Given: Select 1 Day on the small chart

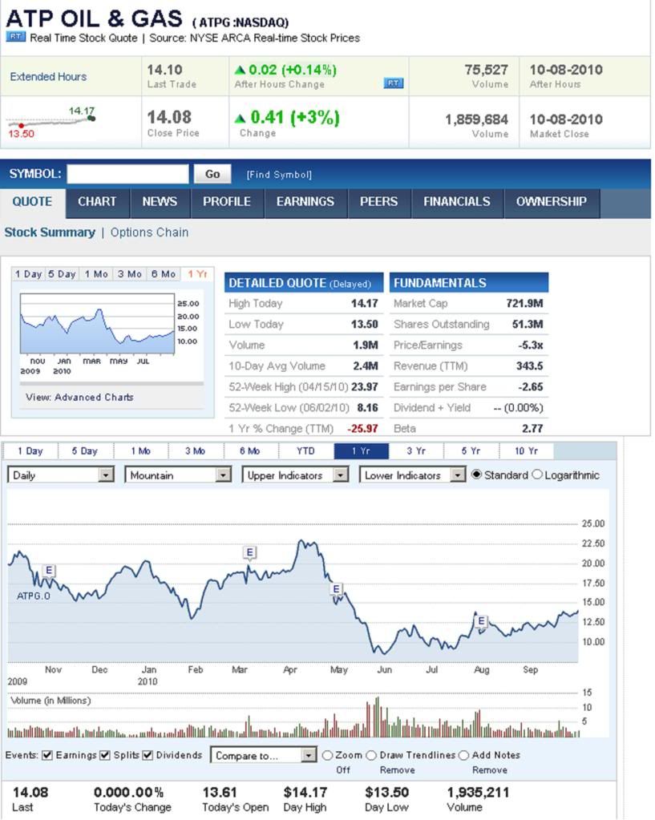Looking at the screenshot, I should pos(28,274).
